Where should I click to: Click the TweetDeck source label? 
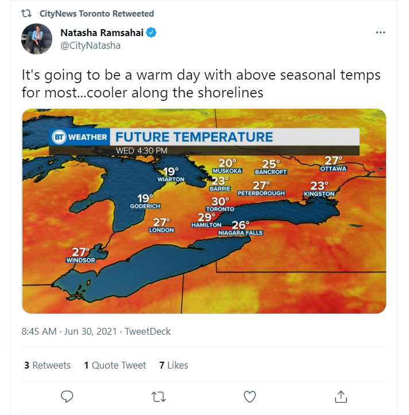click(x=147, y=331)
